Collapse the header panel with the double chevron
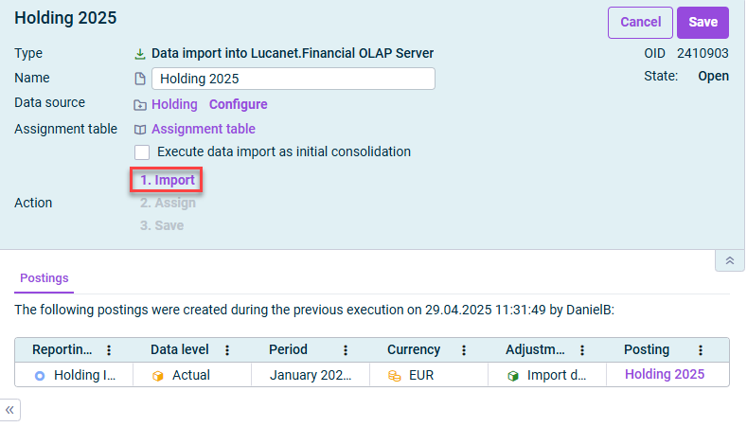The height and width of the screenshot is (427, 747). (x=729, y=260)
